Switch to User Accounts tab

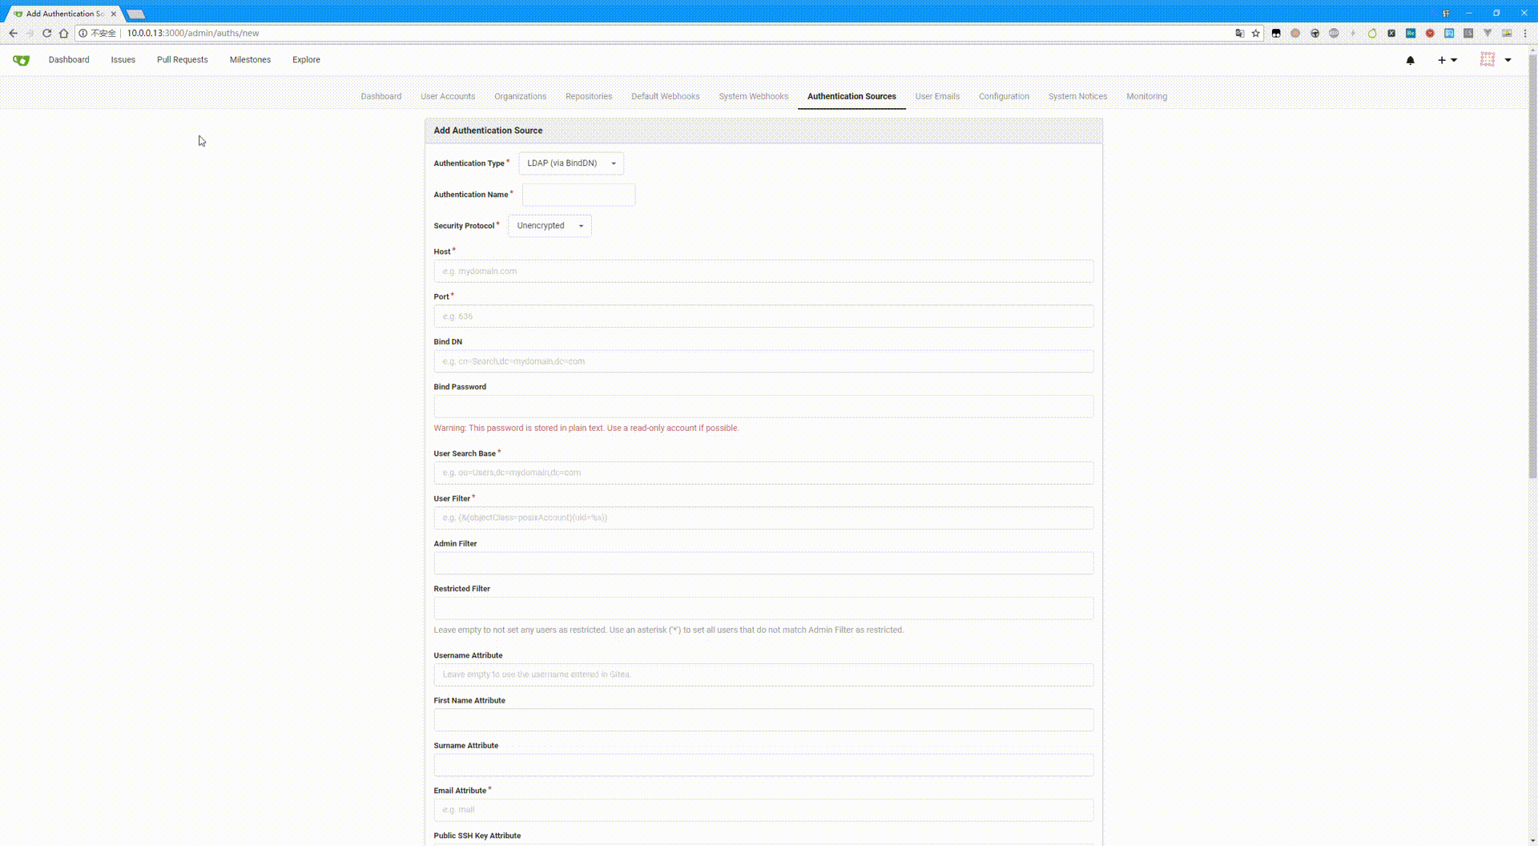point(448,96)
